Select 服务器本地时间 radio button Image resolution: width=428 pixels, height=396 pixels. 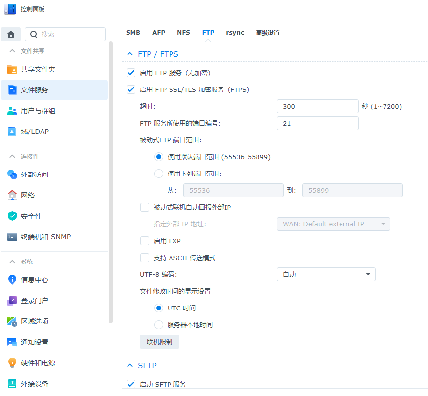[x=159, y=325]
